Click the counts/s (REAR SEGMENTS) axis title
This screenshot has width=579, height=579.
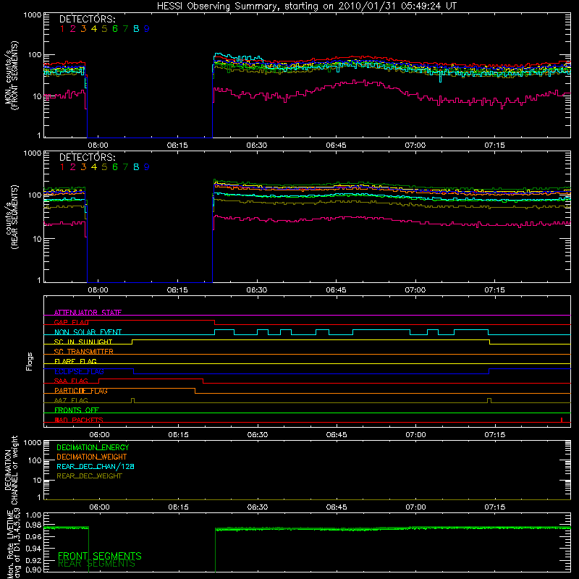pos(11,216)
